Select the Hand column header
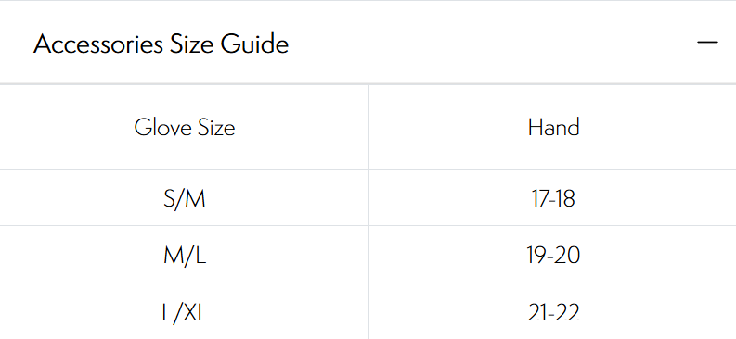Screen dimensions: 736x339 click(x=553, y=128)
